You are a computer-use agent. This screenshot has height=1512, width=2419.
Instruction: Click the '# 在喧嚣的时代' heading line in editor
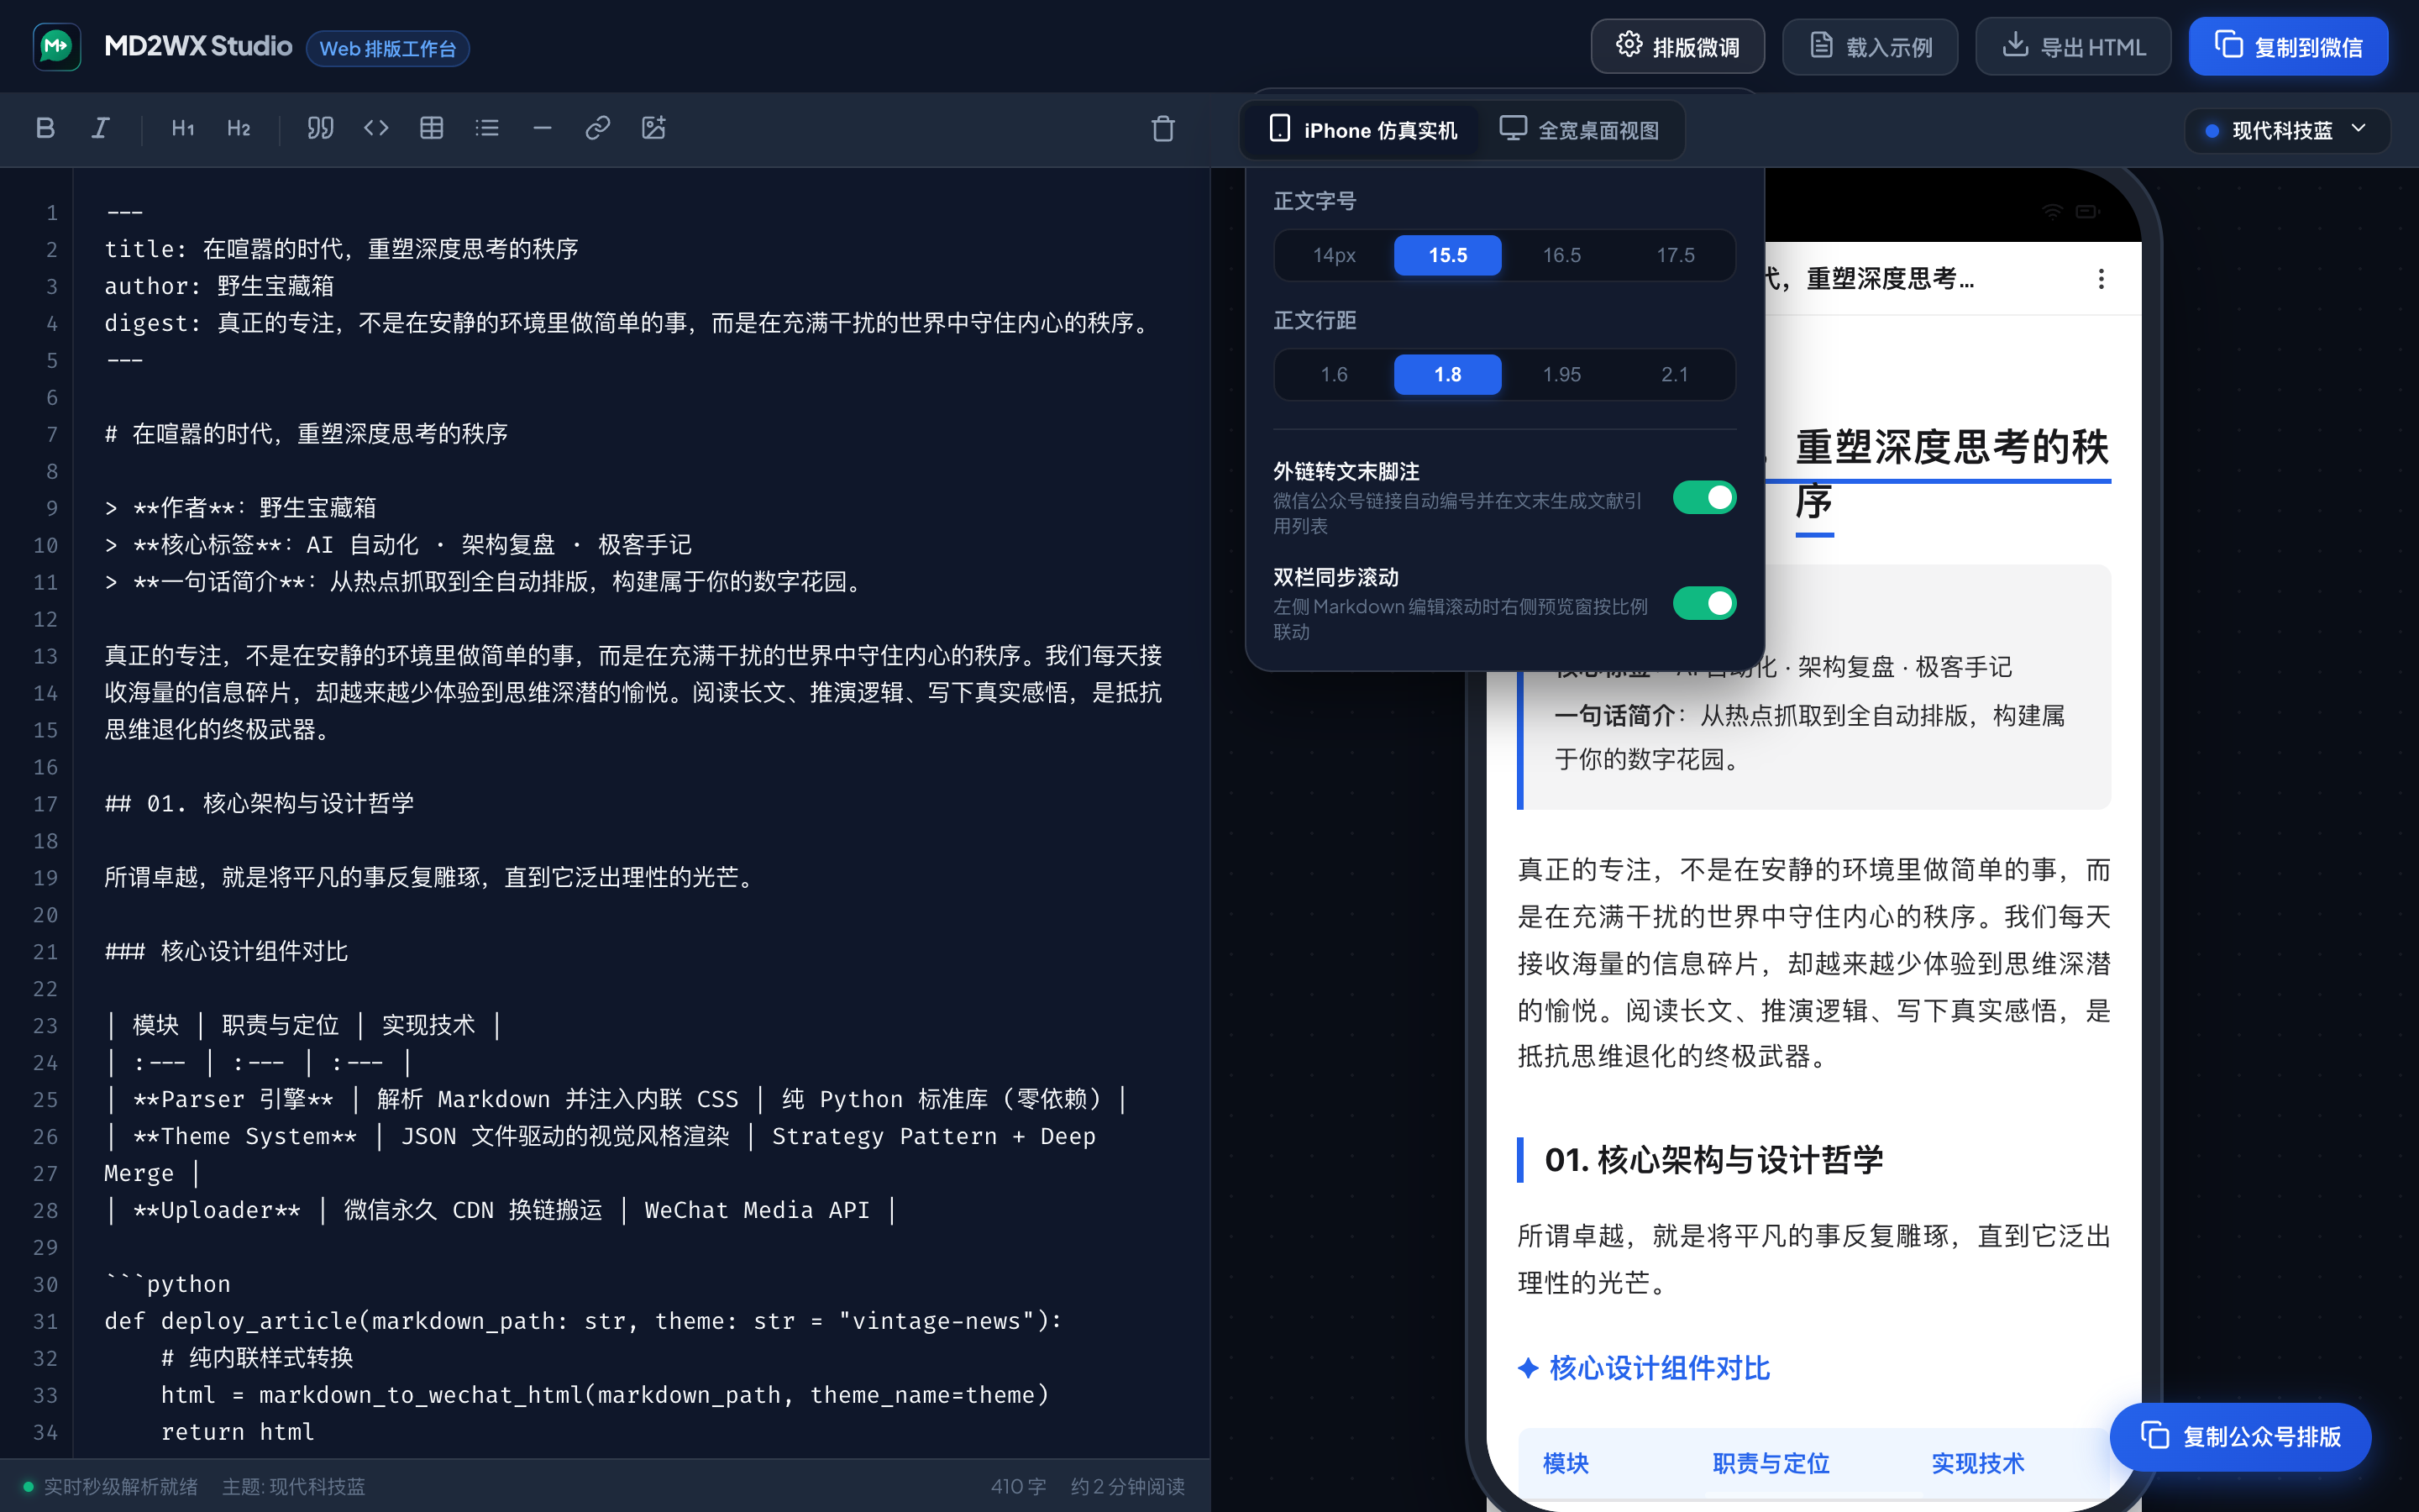306,434
